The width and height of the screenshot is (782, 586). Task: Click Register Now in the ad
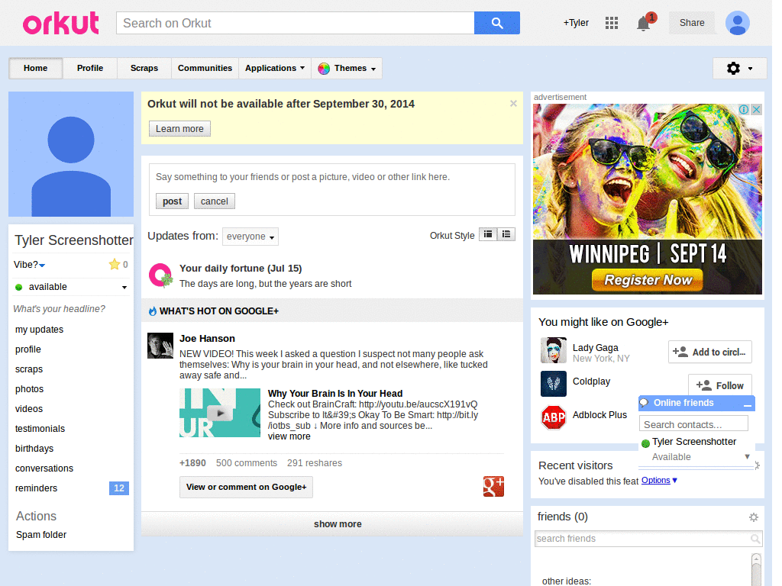pyautogui.click(x=648, y=280)
